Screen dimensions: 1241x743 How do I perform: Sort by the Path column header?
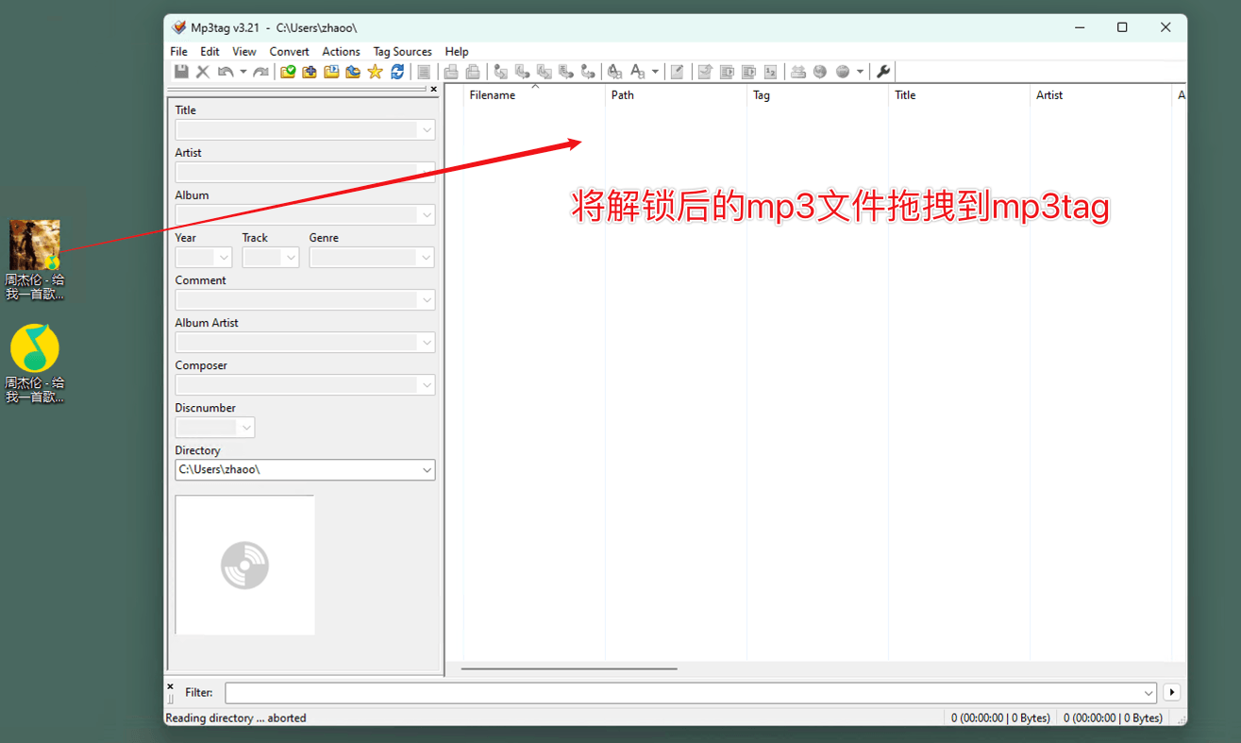click(x=676, y=95)
